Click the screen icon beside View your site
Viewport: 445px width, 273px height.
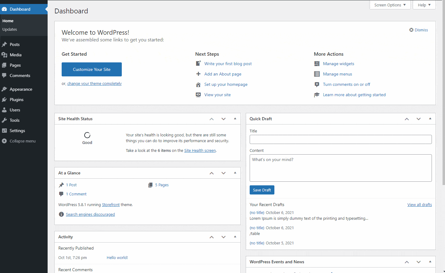198,95
